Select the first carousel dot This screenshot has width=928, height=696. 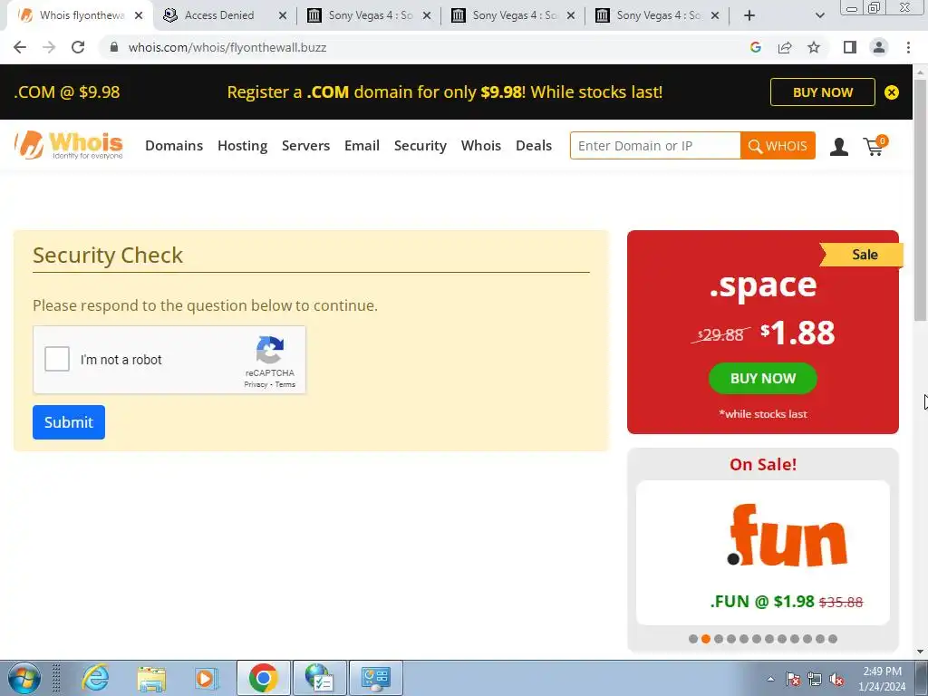[693, 639]
